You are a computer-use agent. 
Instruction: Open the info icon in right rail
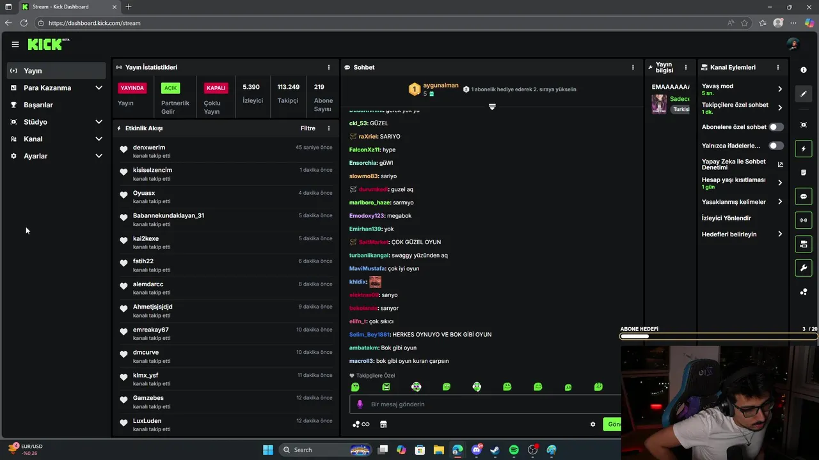click(804, 70)
